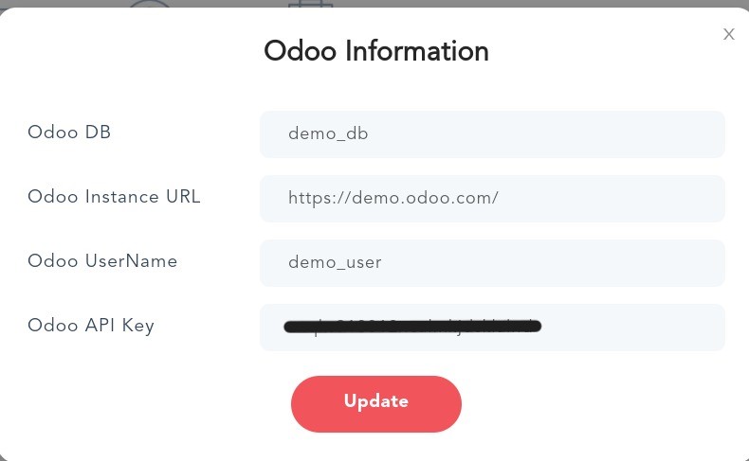Click the Update button
Image resolution: width=749 pixels, height=461 pixels.
click(x=375, y=403)
